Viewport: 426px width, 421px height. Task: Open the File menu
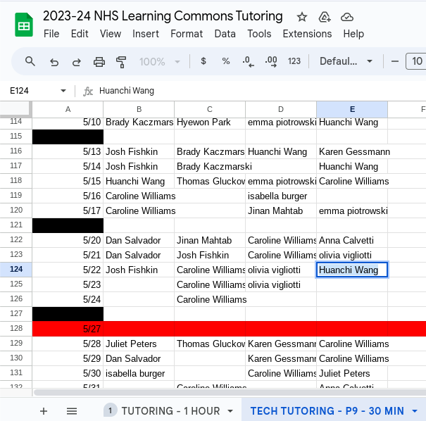pyautogui.click(x=51, y=34)
